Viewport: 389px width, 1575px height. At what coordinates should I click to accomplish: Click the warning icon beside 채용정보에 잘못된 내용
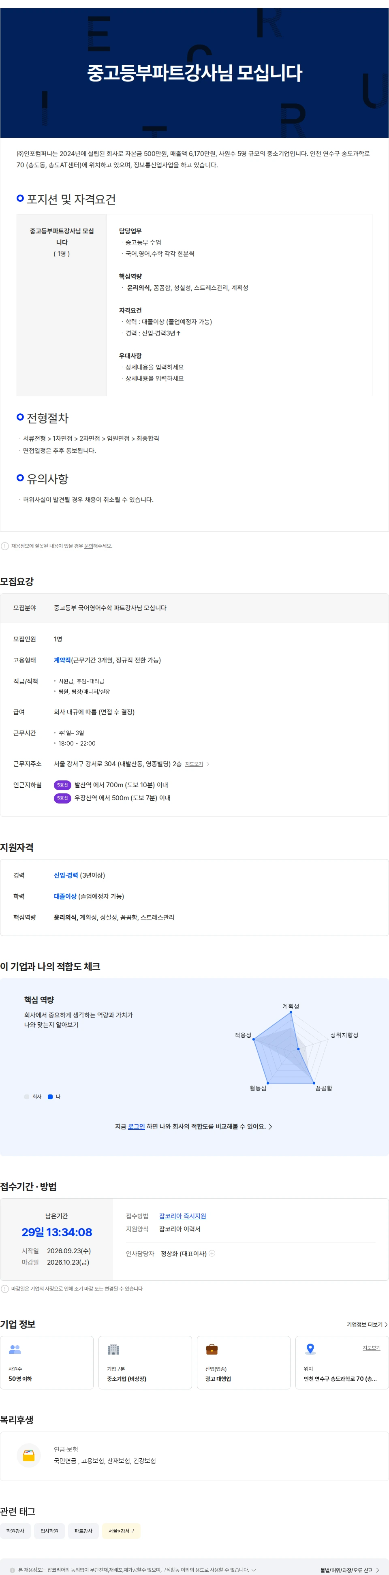point(5,546)
